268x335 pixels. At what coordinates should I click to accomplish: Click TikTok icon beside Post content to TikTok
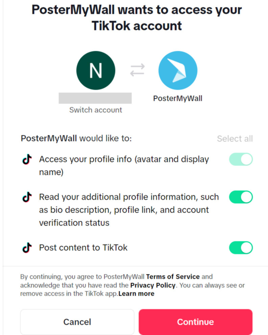[27, 248]
